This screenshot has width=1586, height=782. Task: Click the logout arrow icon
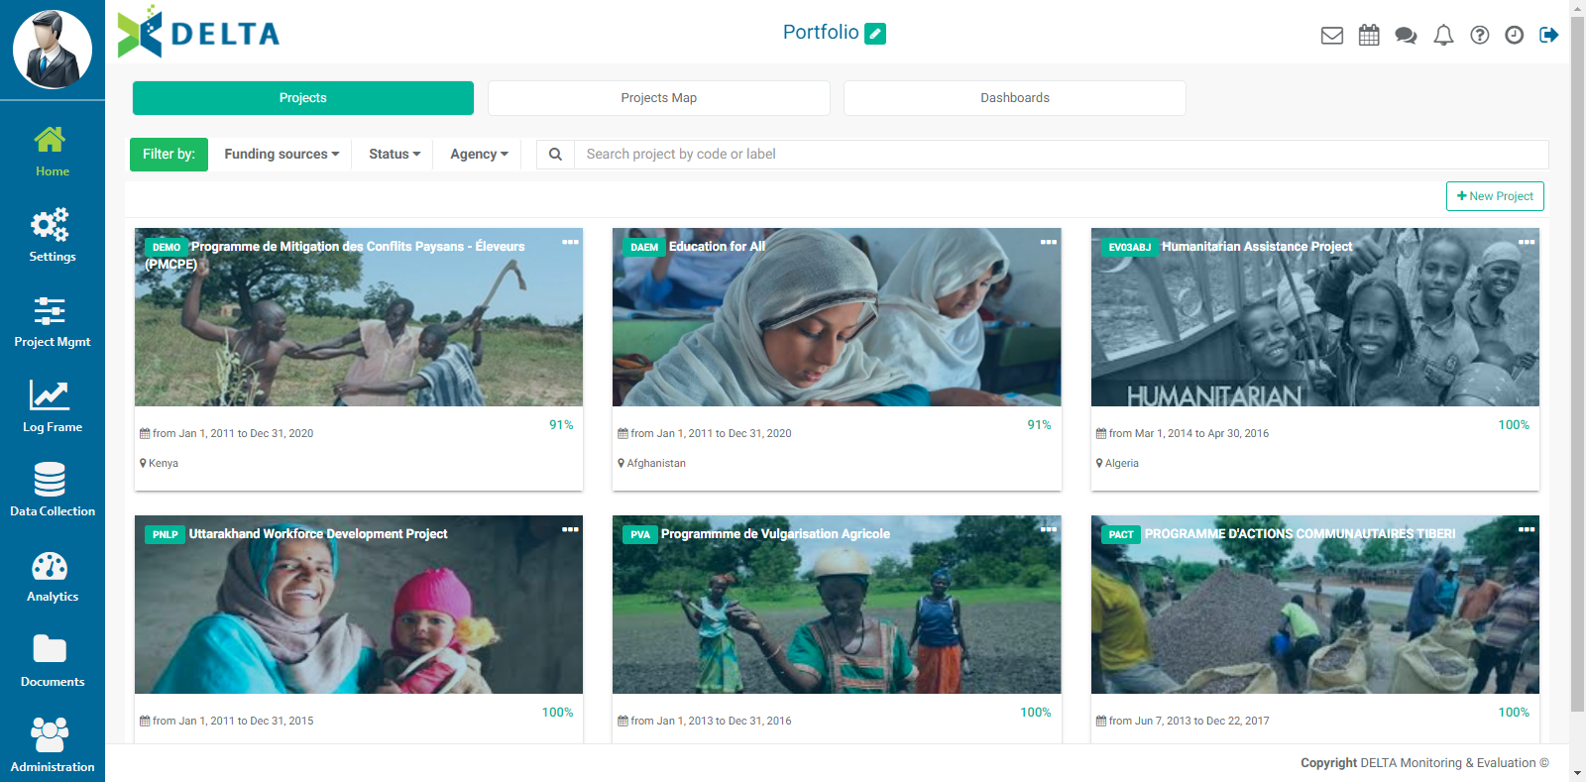pos(1549,36)
